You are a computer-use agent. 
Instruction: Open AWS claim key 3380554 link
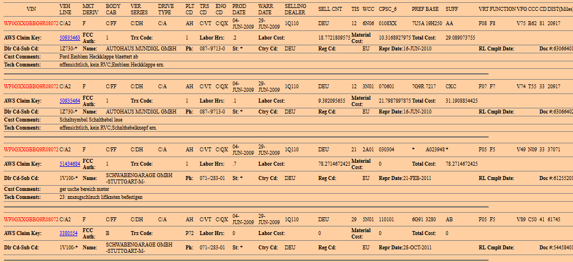pyautogui.click(x=68, y=233)
